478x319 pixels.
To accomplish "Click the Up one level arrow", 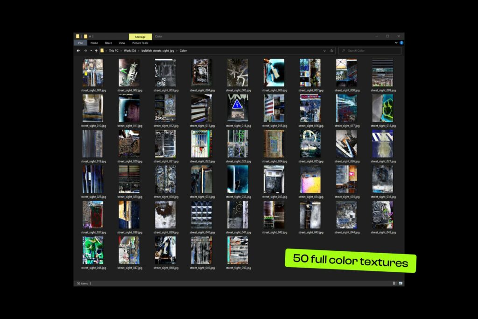I will (x=96, y=50).
